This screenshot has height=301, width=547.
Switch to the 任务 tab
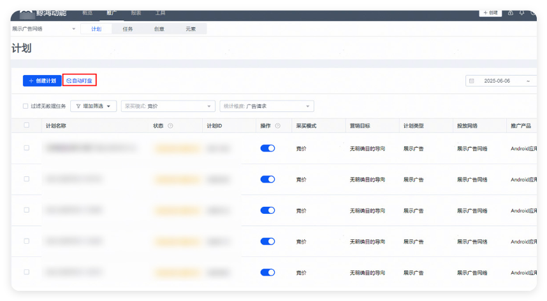[x=128, y=29]
